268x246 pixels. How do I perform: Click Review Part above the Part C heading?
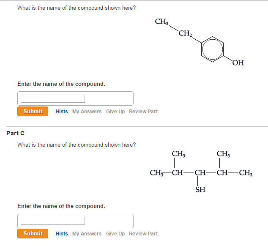point(143,112)
